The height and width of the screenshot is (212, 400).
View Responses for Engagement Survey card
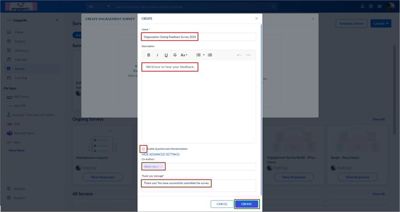click(294, 177)
